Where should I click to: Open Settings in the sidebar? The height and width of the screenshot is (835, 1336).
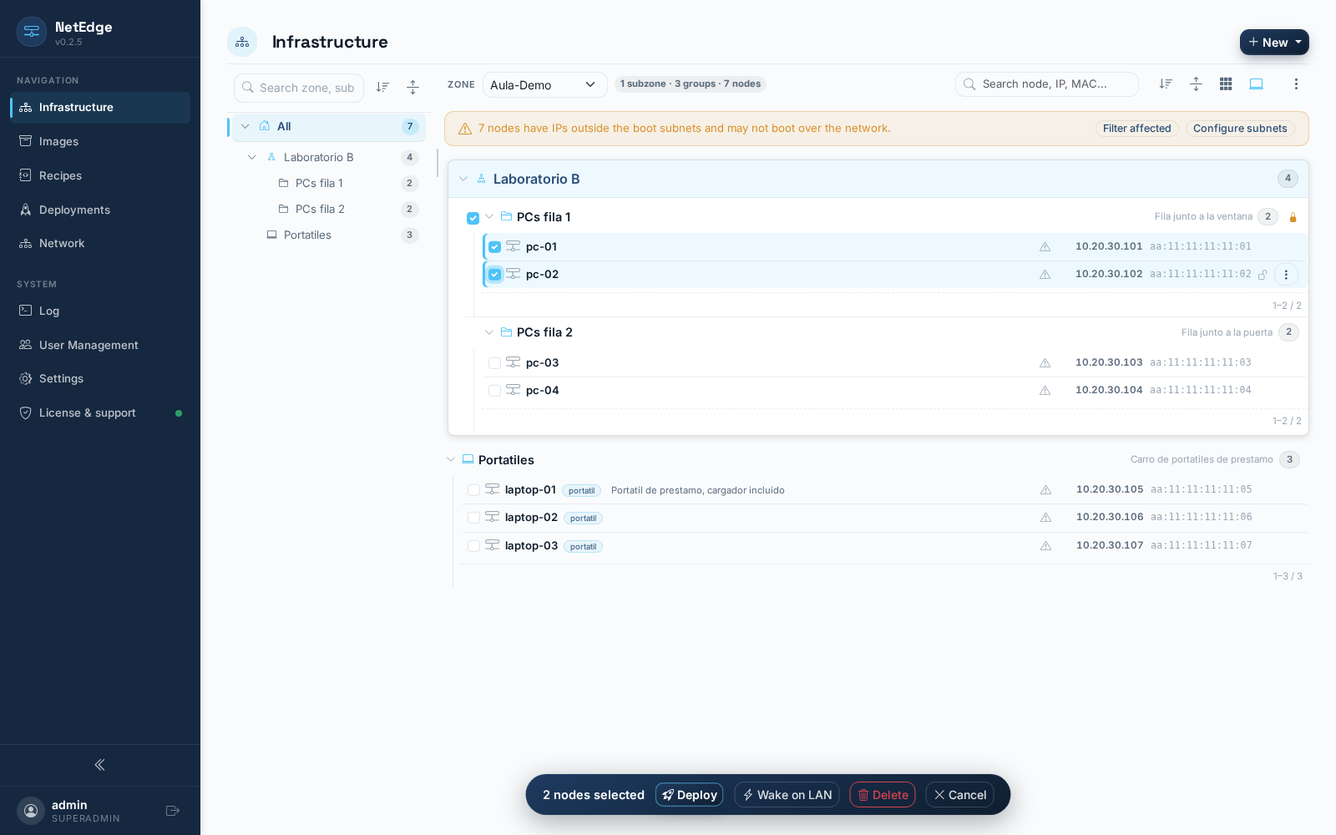[100, 378]
